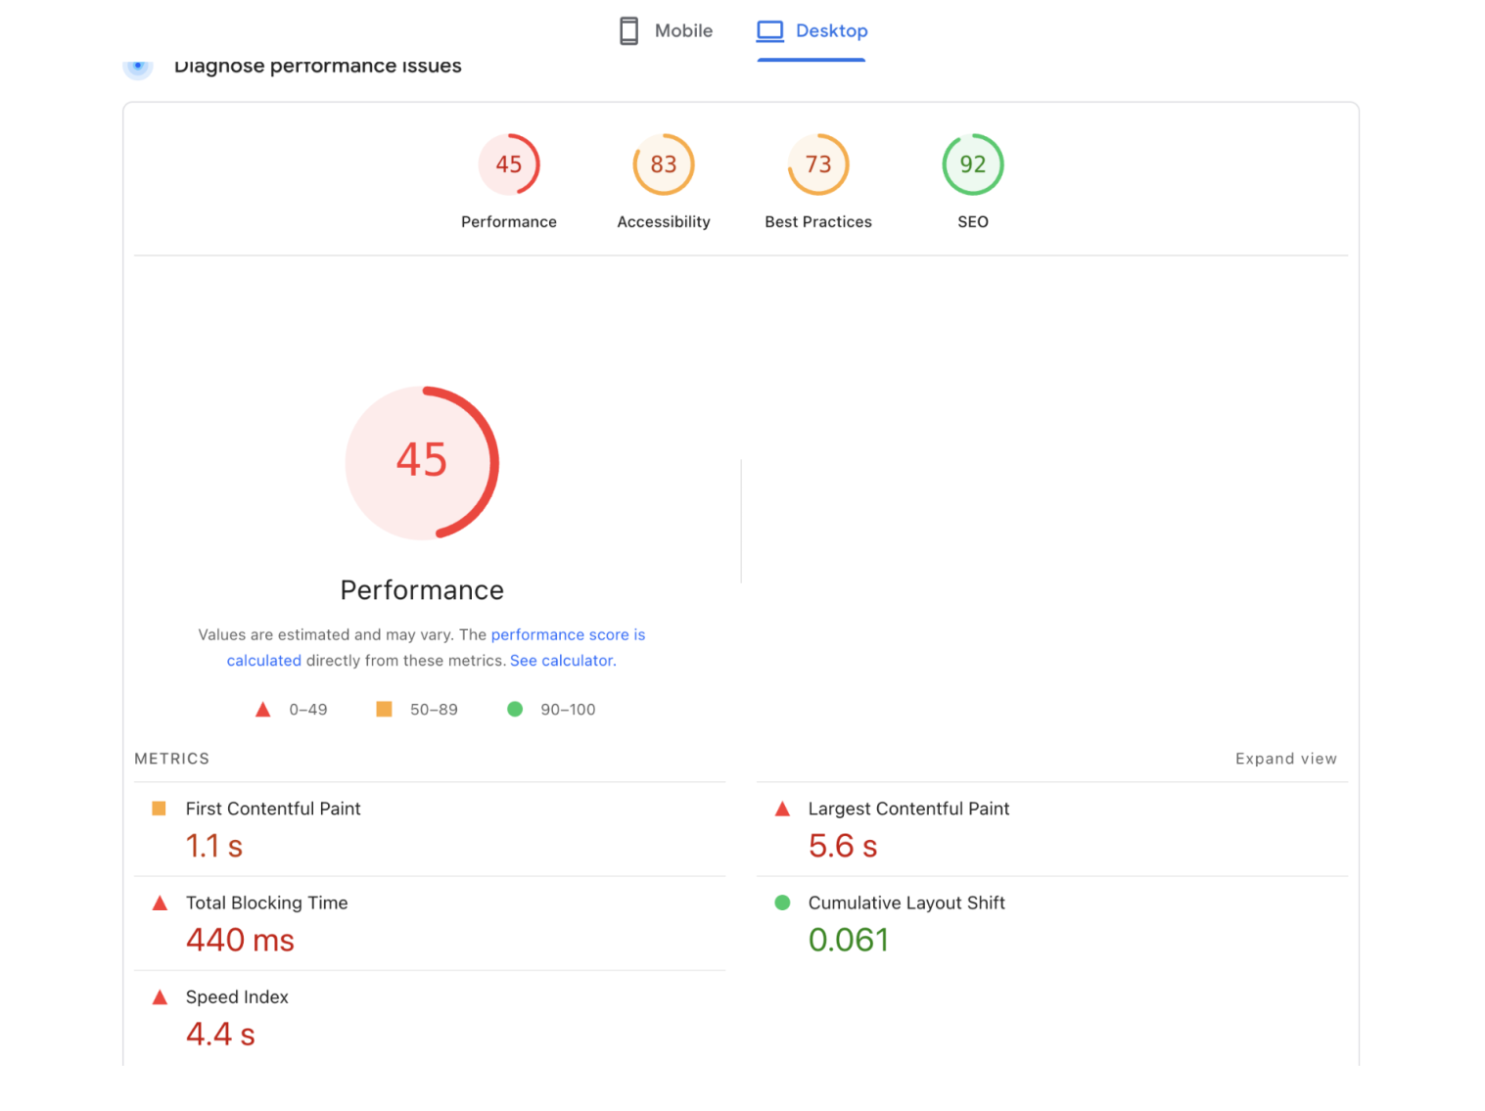Click the Best Practices label

[818, 222]
